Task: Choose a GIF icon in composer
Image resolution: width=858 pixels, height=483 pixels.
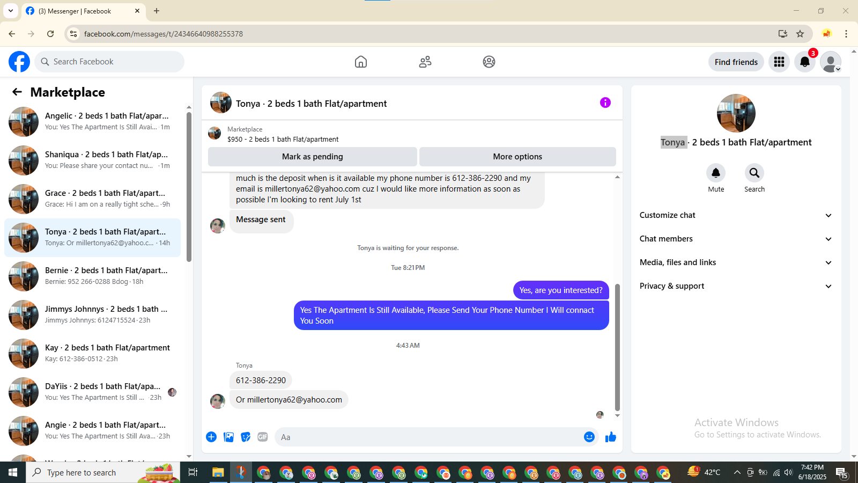Action: 263,437
